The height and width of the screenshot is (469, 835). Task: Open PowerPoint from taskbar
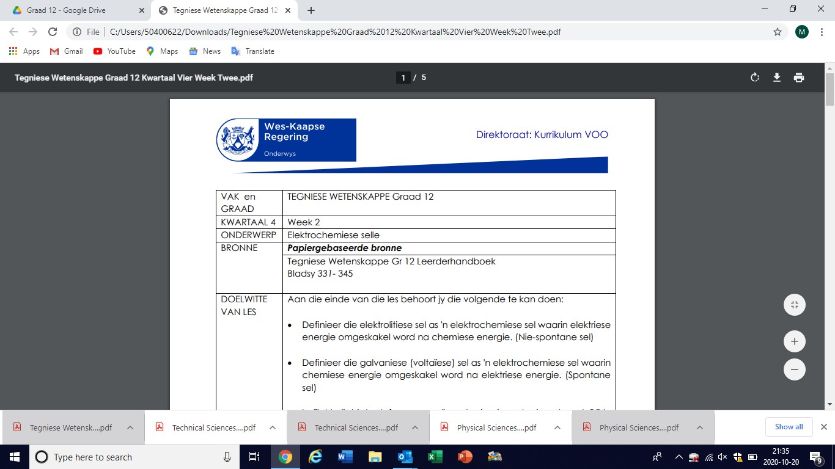465,457
